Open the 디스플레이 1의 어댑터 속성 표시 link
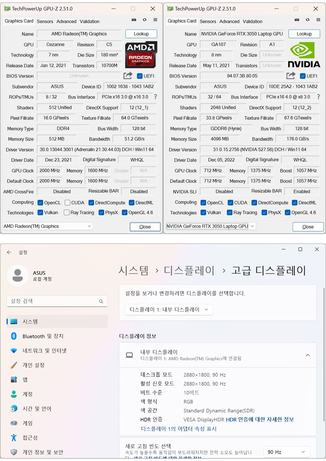326x461 pixels. pos(178,429)
